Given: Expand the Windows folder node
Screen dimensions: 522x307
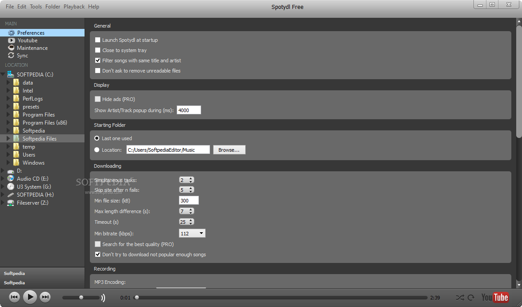Looking at the screenshot, I should (x=8, y=162).
